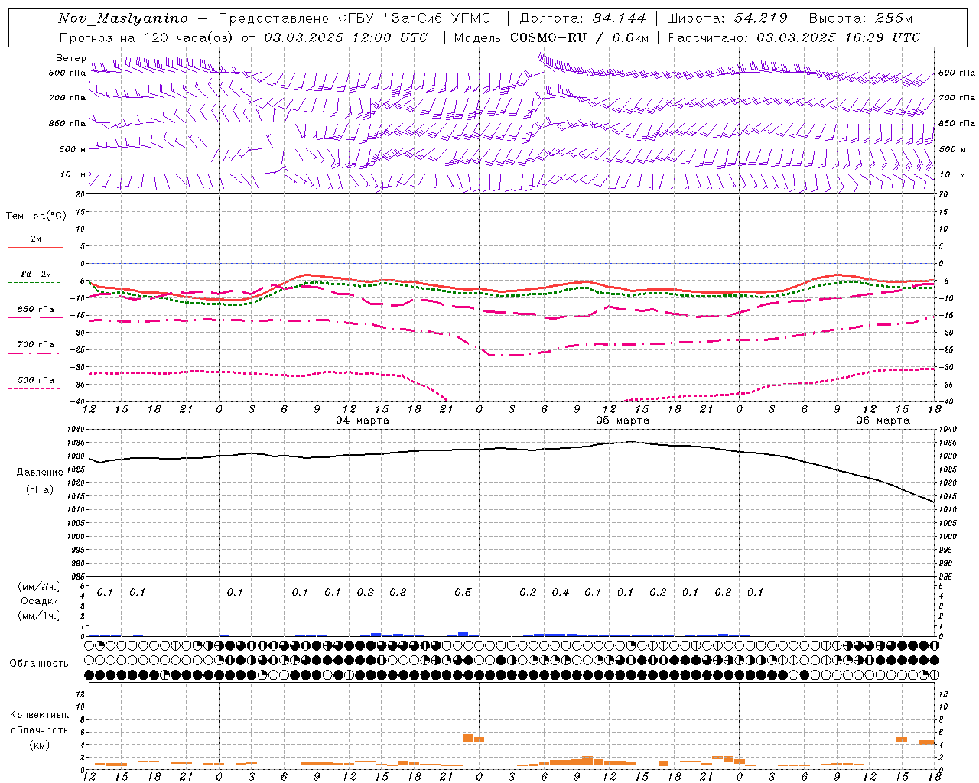The height and width of the screenshot is (783, 979).
Task: Click the 'Td 2м' dew point legend entry
Action: (x=35, y=274)
